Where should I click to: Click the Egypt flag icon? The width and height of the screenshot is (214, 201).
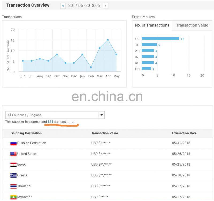point(13,165)
